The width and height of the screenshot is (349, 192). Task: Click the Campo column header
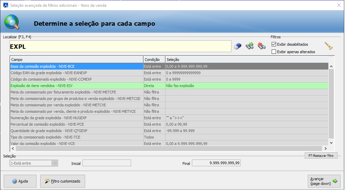[x=77, y=60]
